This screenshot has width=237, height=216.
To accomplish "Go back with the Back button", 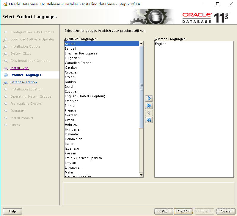I will click(164, 211).
